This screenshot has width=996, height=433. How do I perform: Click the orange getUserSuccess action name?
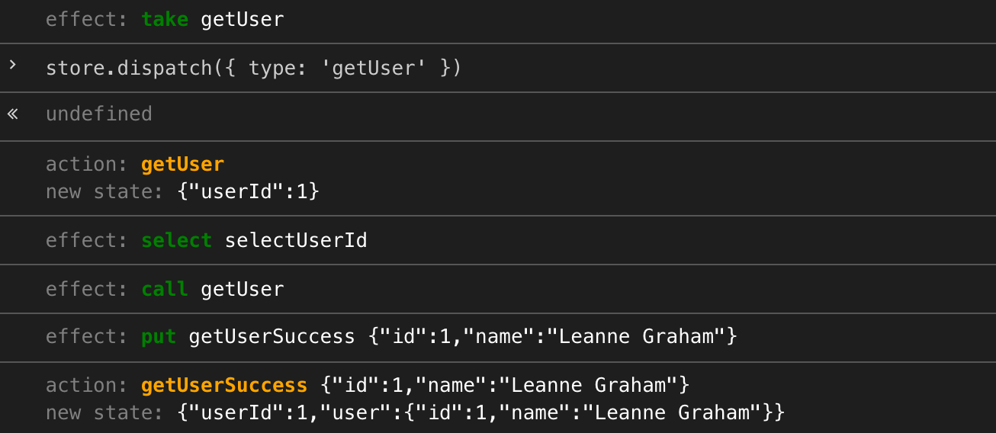(x=224, y=385)
